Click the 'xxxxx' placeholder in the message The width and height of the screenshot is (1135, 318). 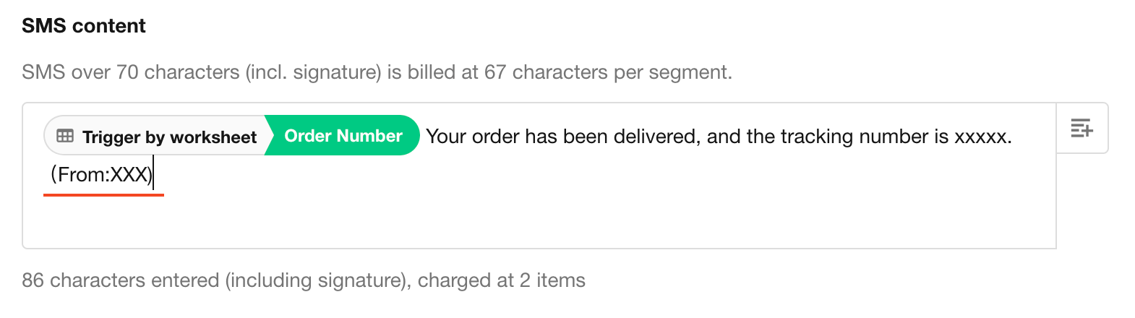pyautogui.click(x=980, y=137)
